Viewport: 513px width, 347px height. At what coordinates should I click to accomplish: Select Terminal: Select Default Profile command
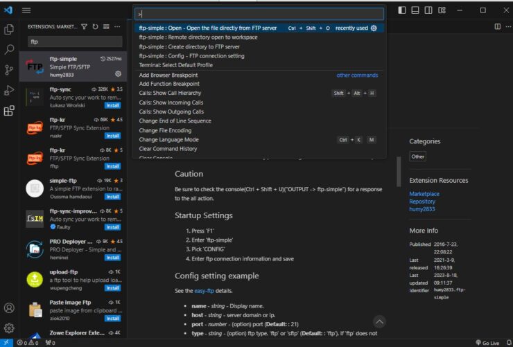click(x=259, y=65)
